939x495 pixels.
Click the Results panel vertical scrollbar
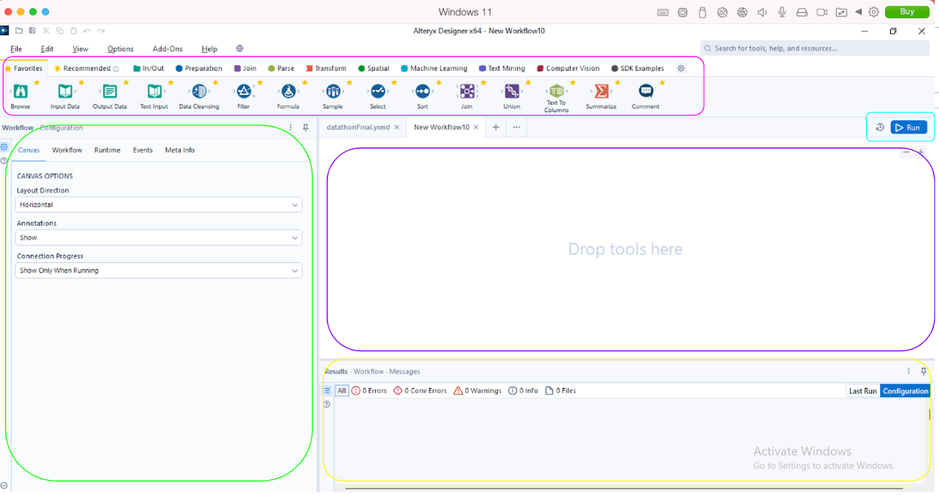[929, 415]
